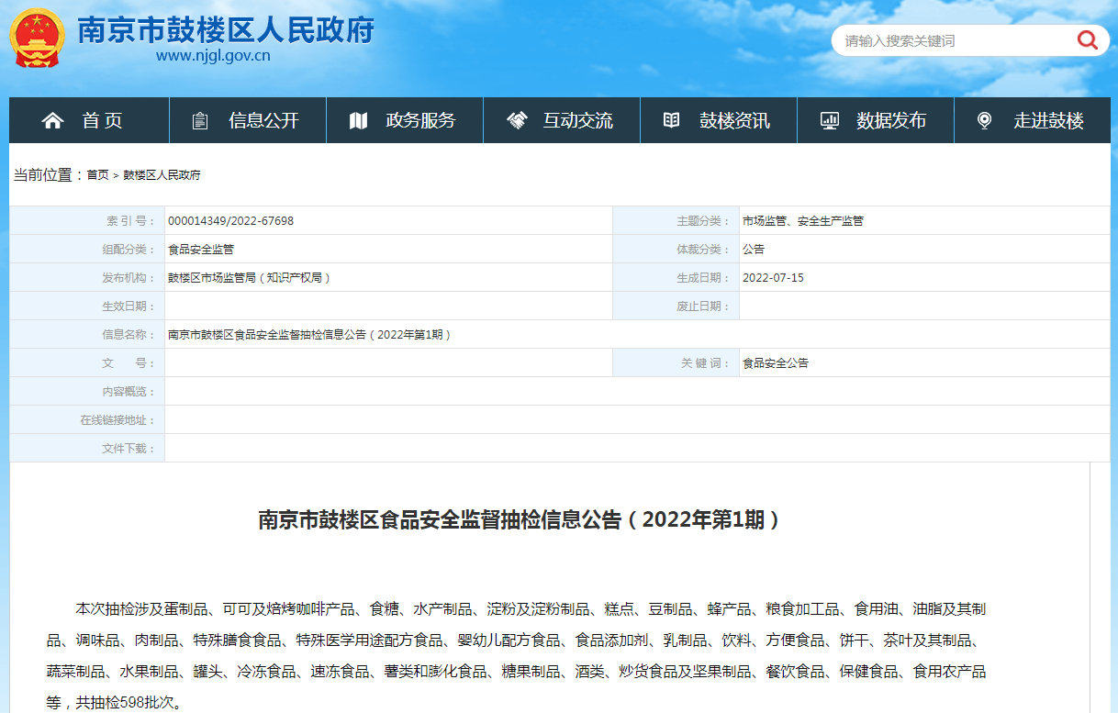Viewport: 1118px width, 713px height.
Task: Click the paragraph line starting 蔬菜制品、水果制品
Action: tap(517, 672)
